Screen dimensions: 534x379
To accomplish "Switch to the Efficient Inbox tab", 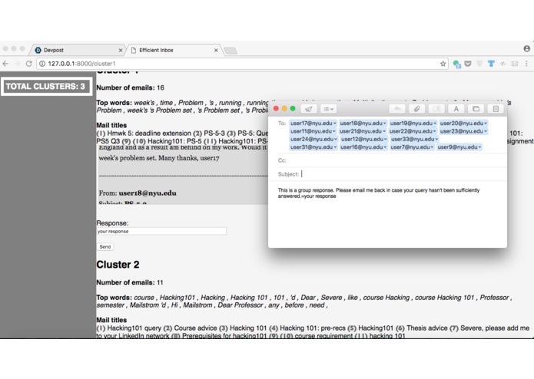I will point(174,50).
